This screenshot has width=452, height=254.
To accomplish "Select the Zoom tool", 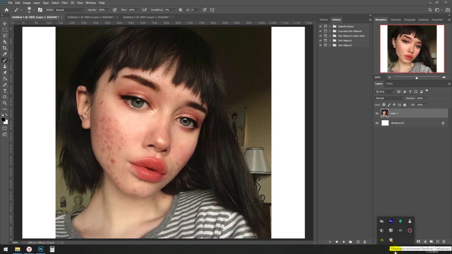I will [5, 103].
